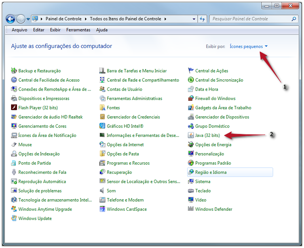Click the Refresh button beside address bar
Screen dimensions: 304x248
pyautogui.click(x=203, y=19)
